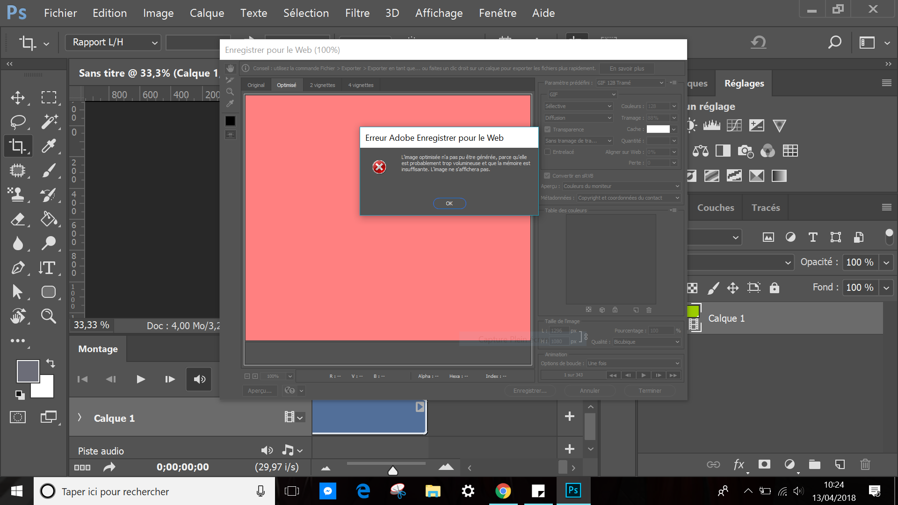Image resolution: width=898 pixels, height=505 pixels.
Task: Add a Levels adjustment
Action: pos(712,125)
